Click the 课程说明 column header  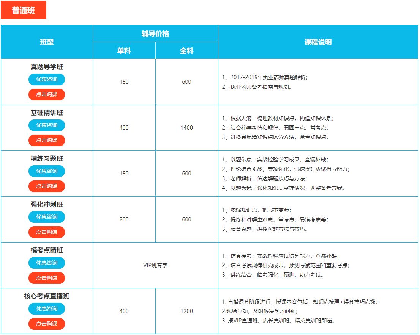318,42
